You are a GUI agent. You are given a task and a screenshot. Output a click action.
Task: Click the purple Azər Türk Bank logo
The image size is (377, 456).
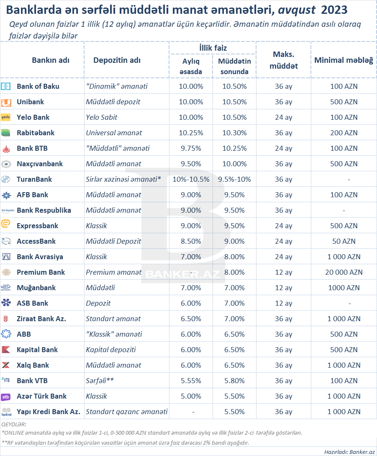[x=6, y=396]
